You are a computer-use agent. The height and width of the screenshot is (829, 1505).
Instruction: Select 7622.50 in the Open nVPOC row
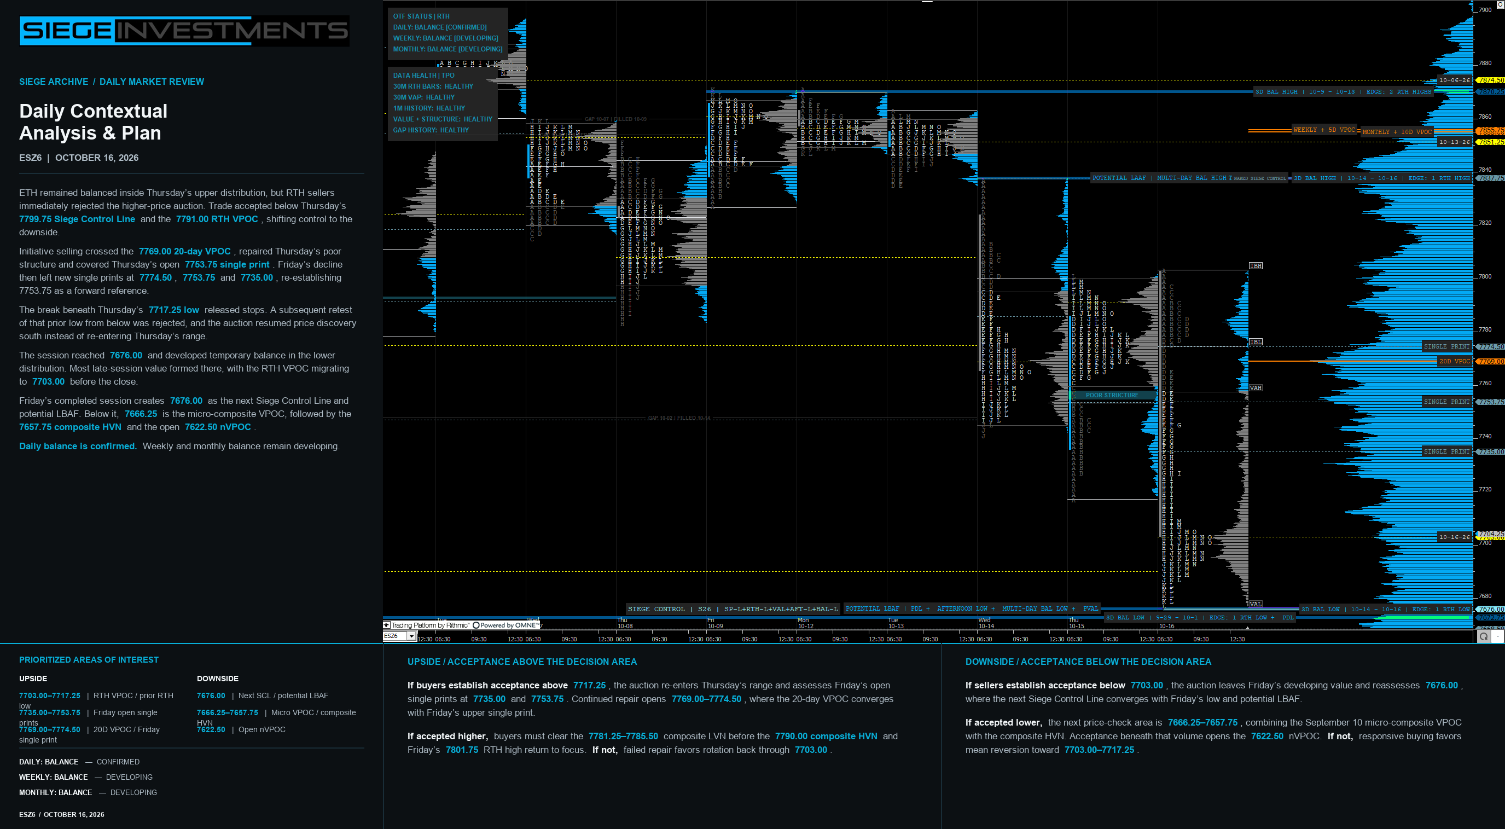(211, 729)
